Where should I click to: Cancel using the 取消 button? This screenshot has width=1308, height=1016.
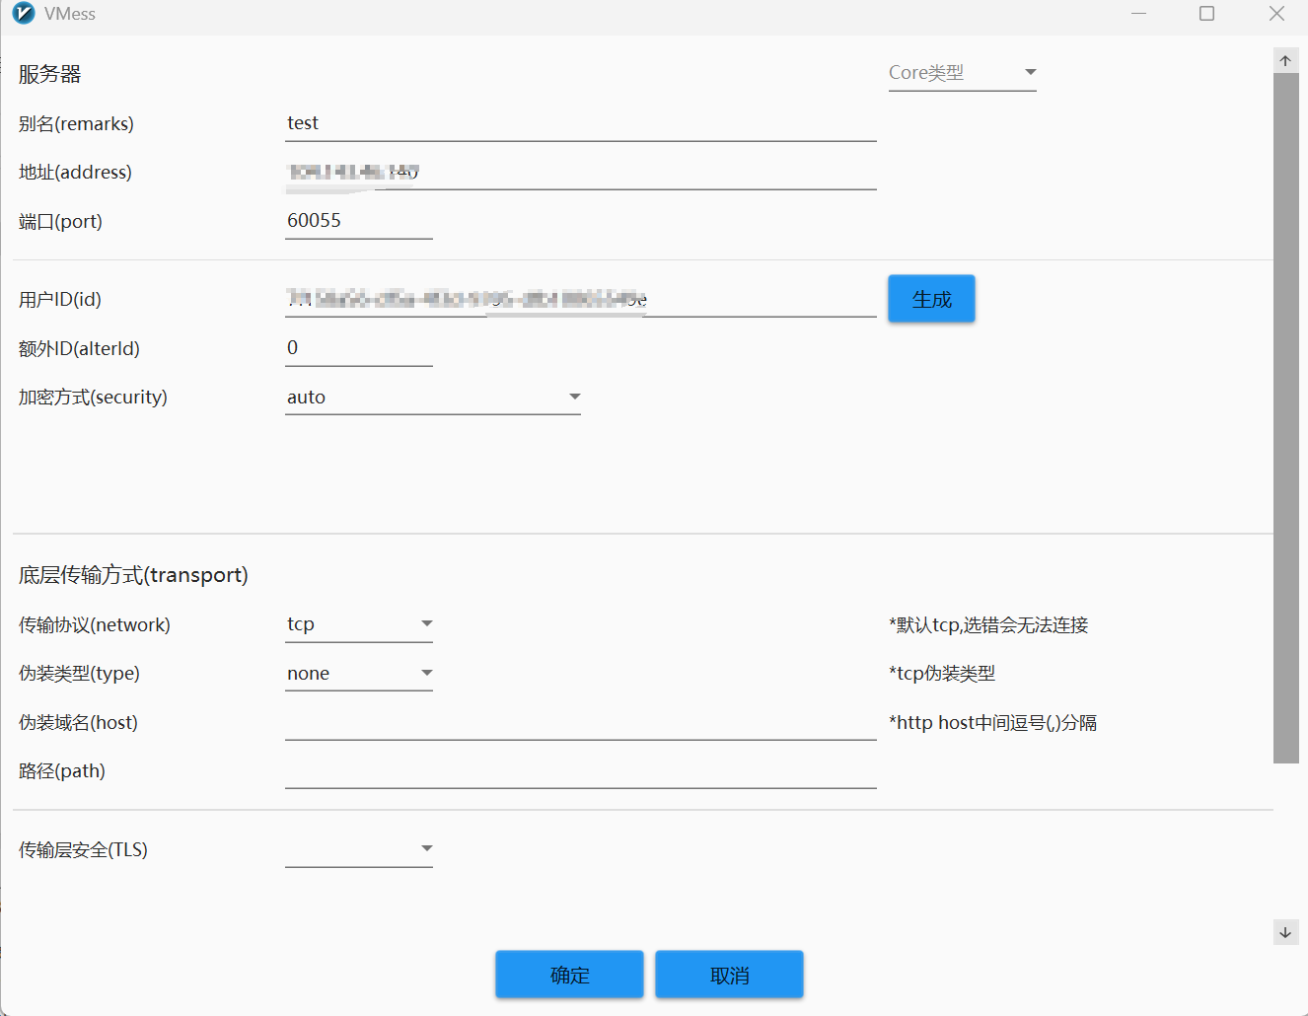click(x=729, y=975)
